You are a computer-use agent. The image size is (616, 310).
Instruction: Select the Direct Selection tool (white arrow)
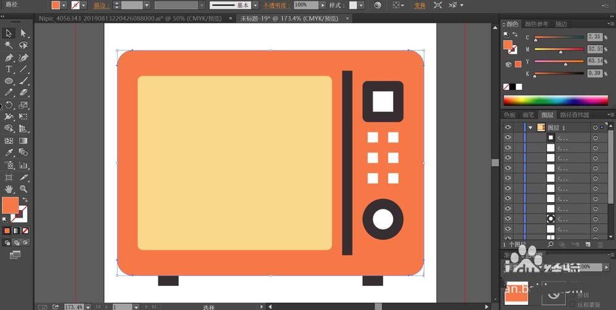coord(23,33)
